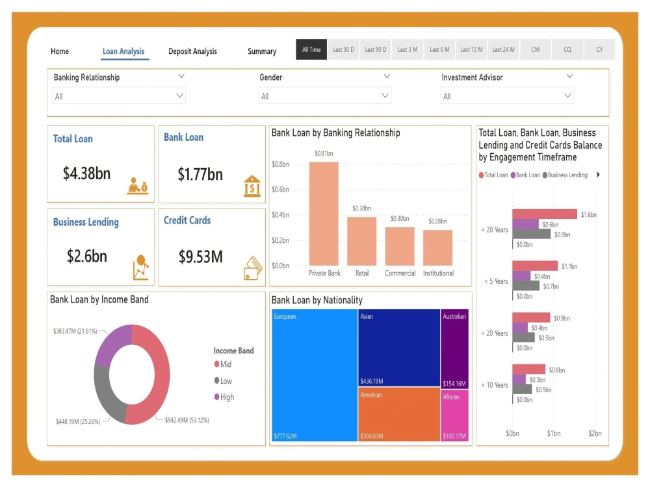Viewport: 650px width, 487px height.
Task: Click the European segment in the nationality treemap
Action: [314, 373]
